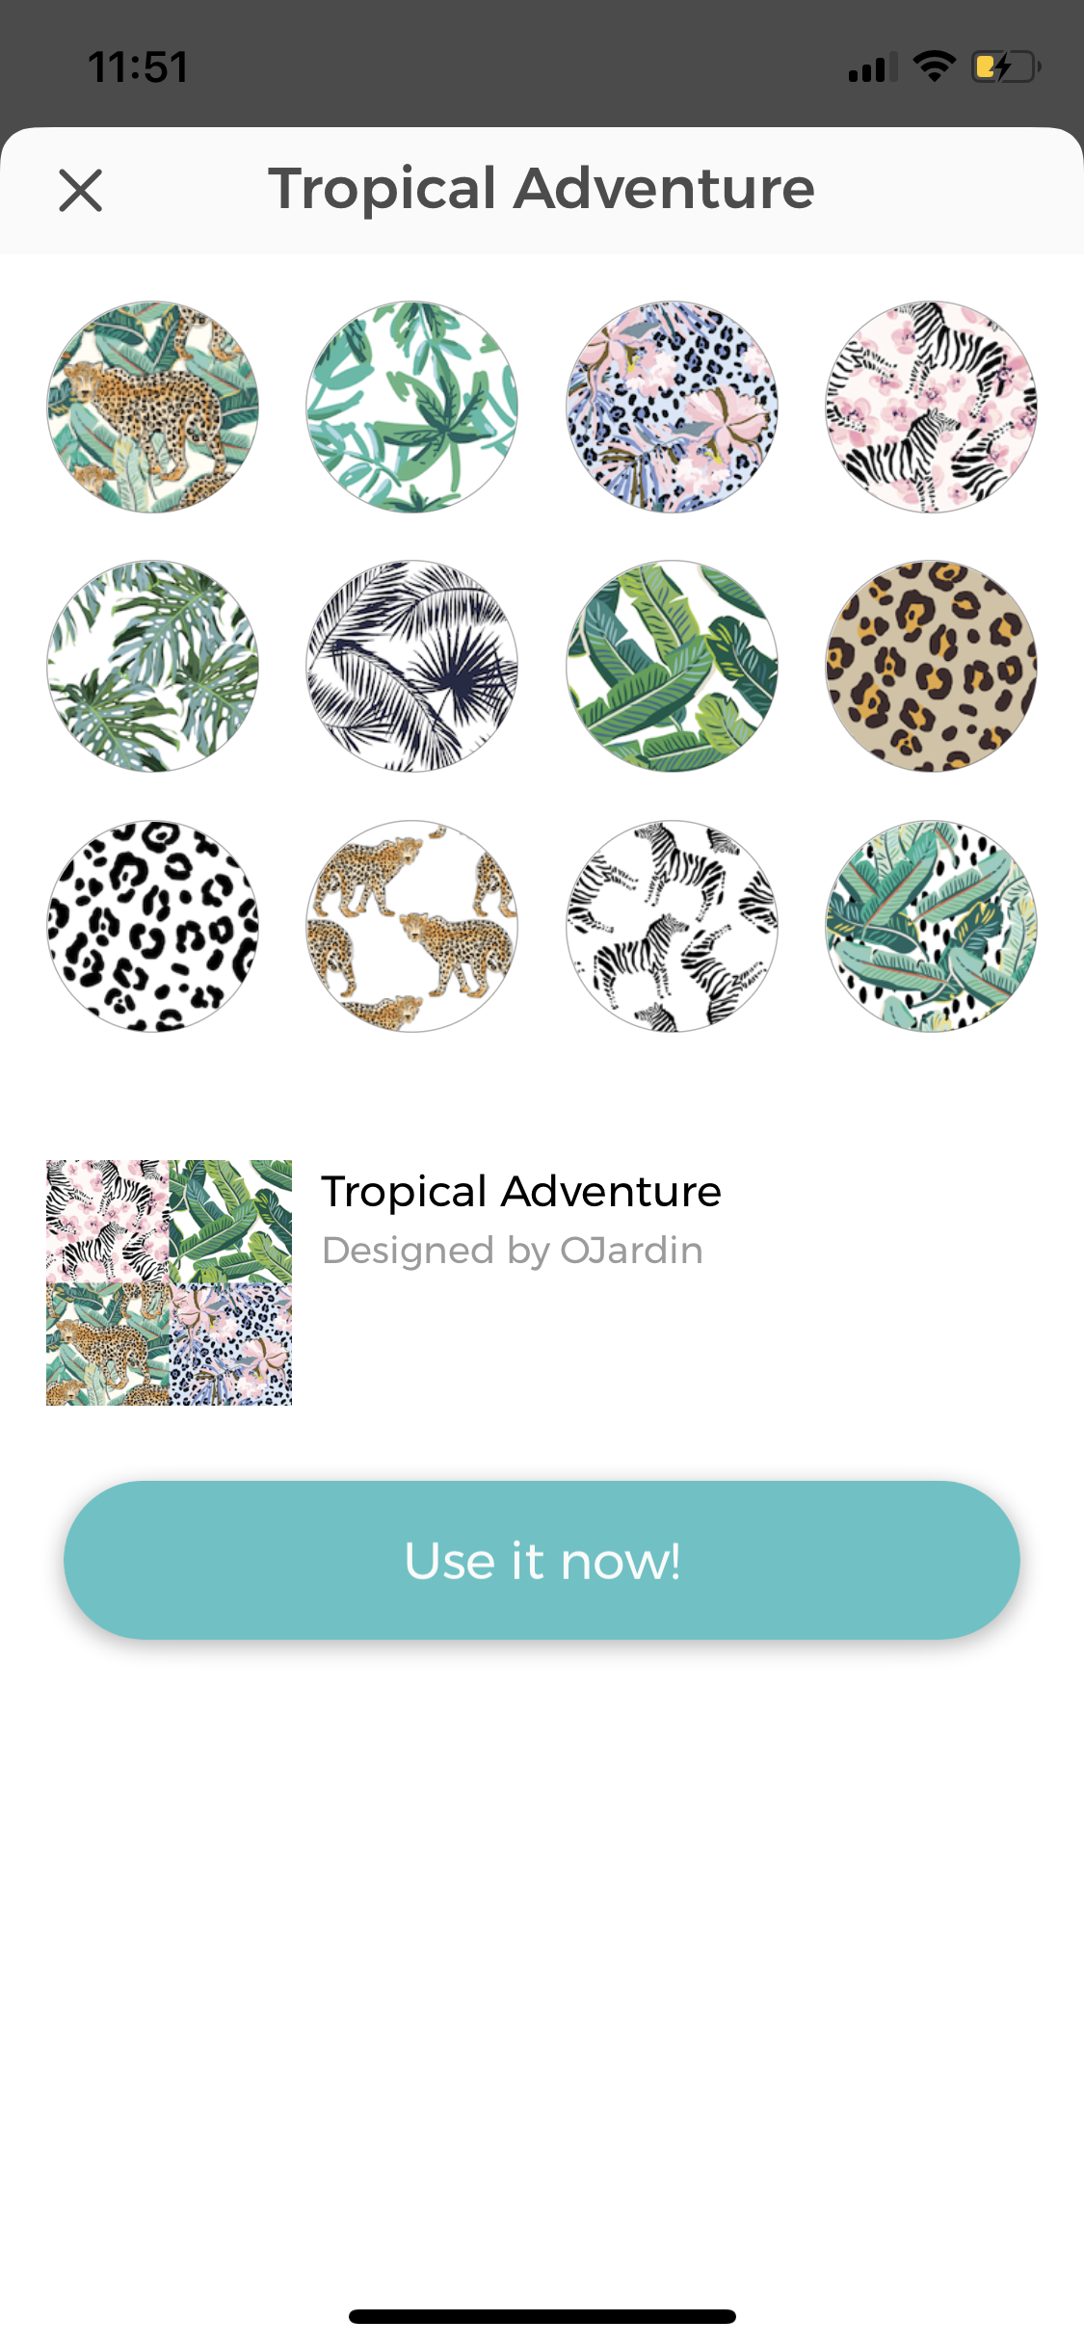This screenshot has height=2347, width=1084.
Task: Open the Tropical Adventure collection thumbnail
Action: click(x=169, y=1282)
